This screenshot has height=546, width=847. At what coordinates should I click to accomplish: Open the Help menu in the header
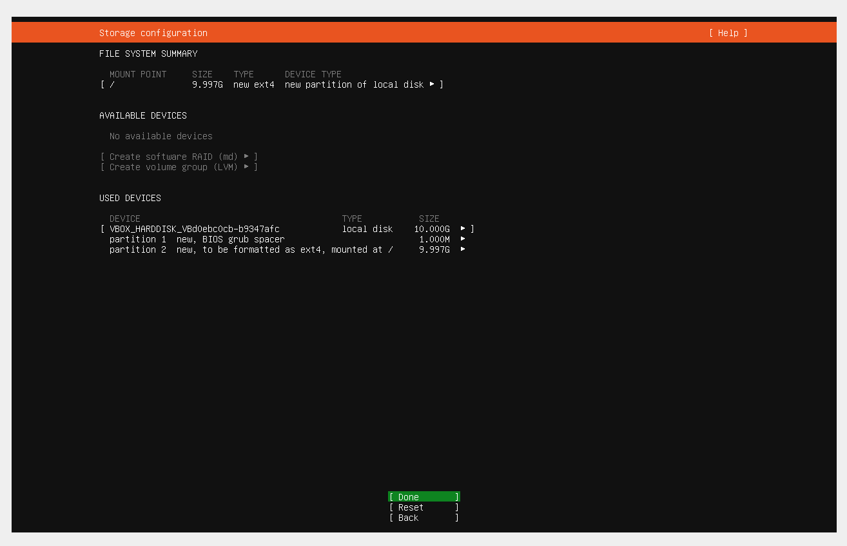point(728,33)
